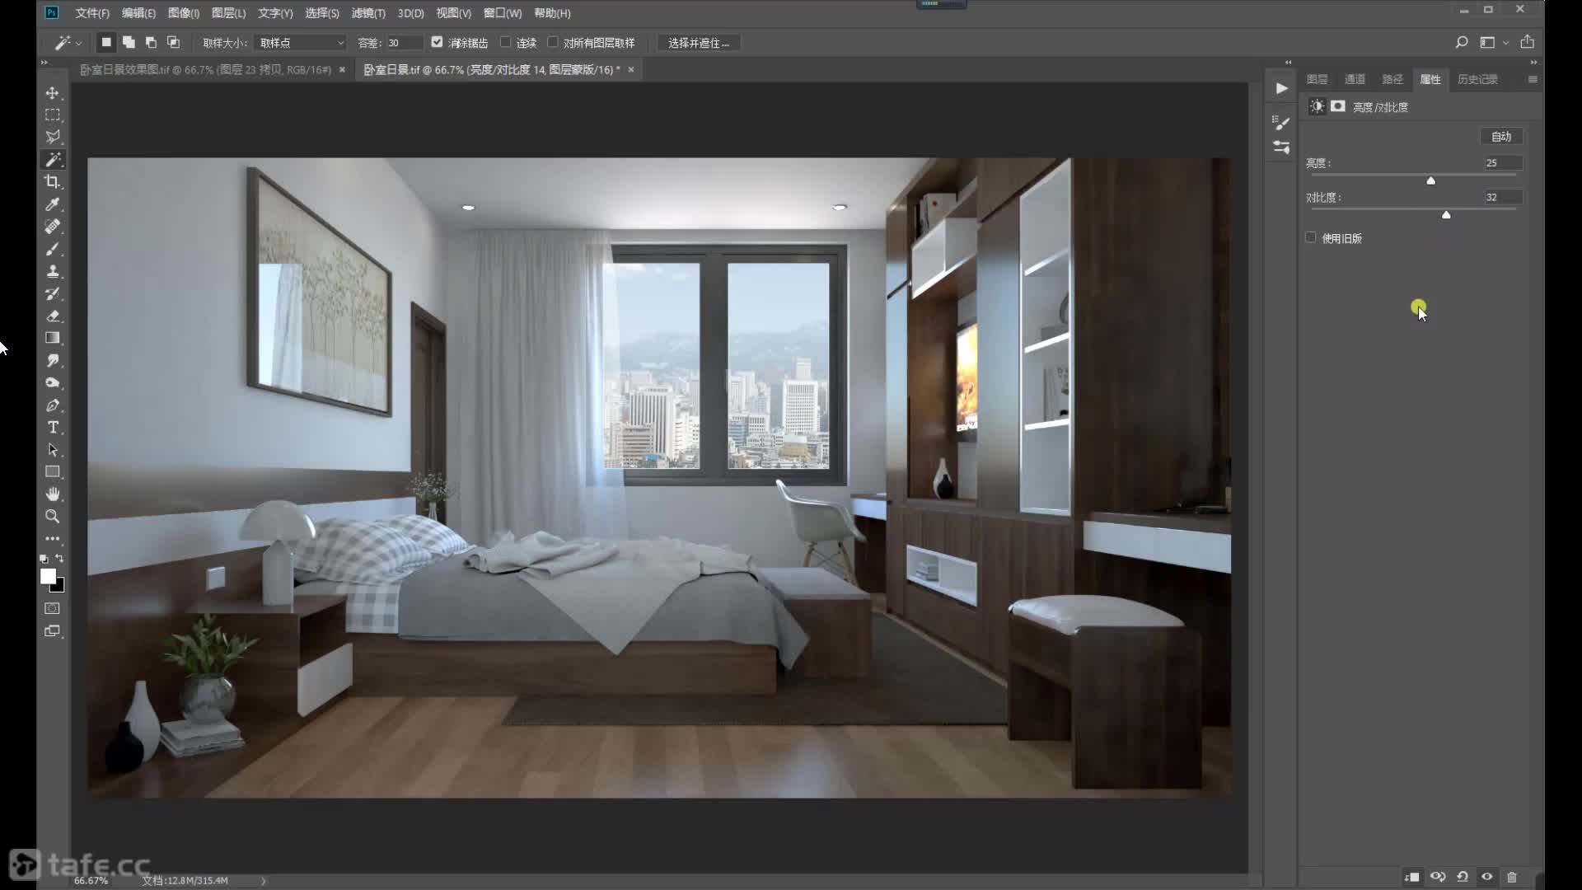
Task: Toggle the 消除锯齿 anti-alias checkbox
Action: click(437, 42)
